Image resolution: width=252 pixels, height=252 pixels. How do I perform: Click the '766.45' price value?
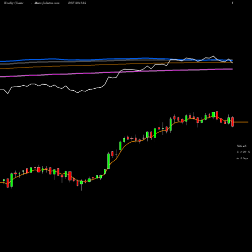(x=241, y=146)
